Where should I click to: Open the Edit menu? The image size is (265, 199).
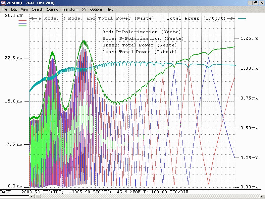click(14, 9)
